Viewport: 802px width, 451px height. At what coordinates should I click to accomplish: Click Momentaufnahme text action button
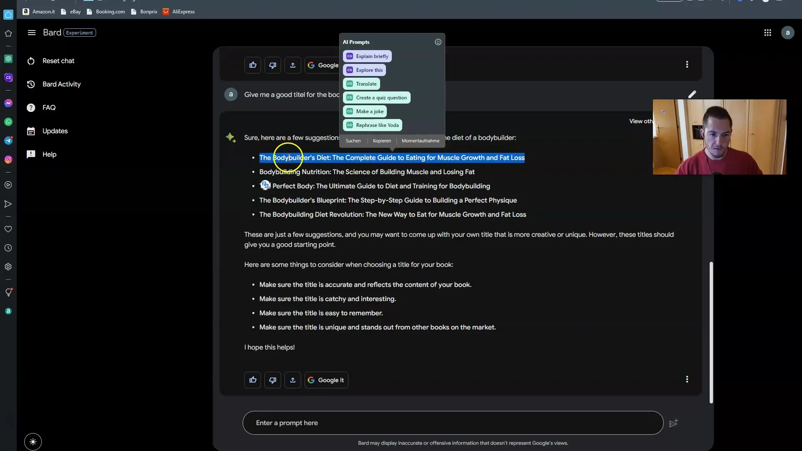coord(421,141)
